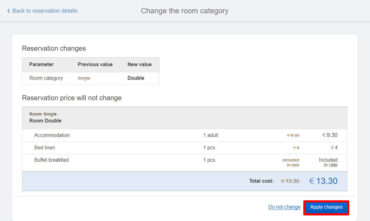Click the Do not change link
The height and width of the screenshot is (221, 370).
284,207
